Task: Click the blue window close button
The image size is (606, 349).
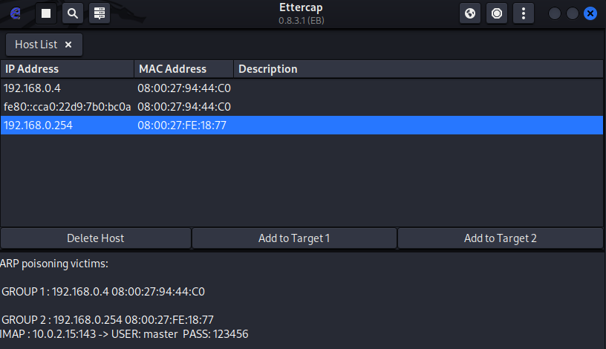Action: pyautogui.click(x=590, y=13)
